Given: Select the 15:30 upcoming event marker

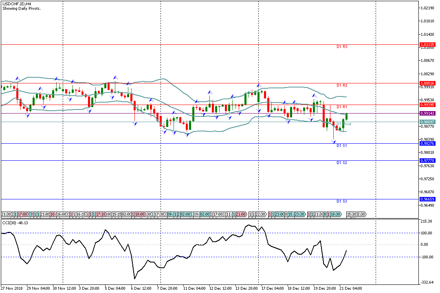Looking at the screenshot, I should coord(352,214).
